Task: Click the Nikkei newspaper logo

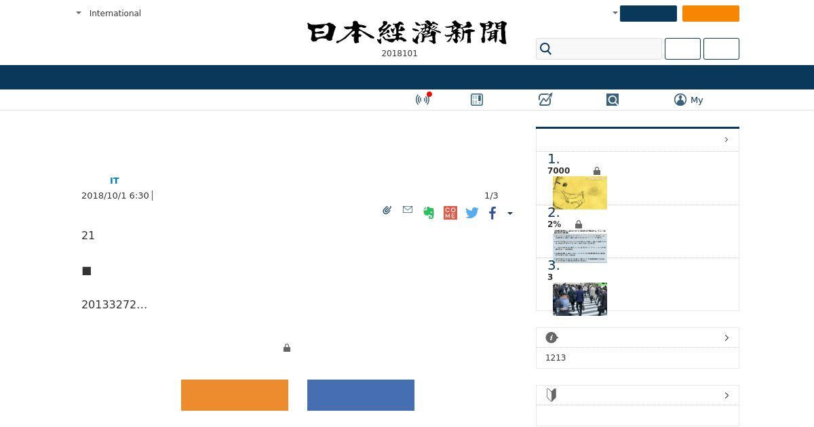Action: pyautogui.click(x=407, y=33)
